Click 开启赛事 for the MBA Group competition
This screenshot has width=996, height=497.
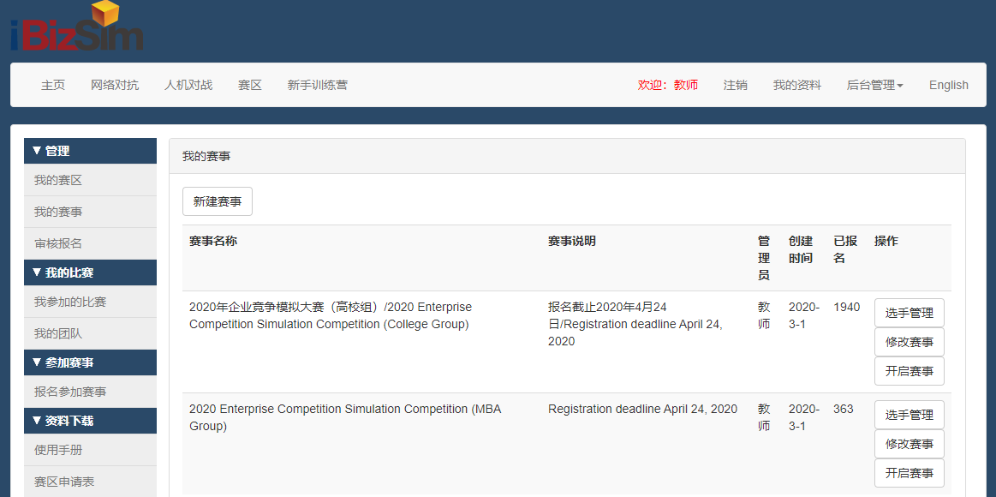[909, 474]
